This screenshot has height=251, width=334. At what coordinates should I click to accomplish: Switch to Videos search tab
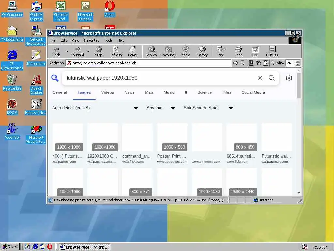107,92
